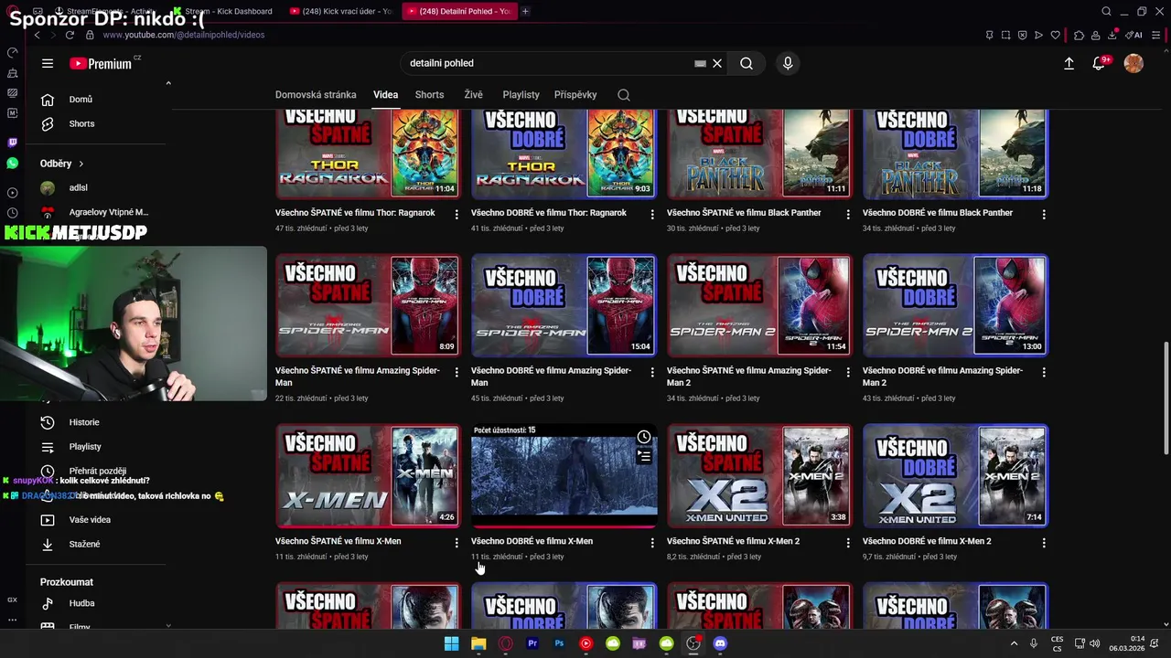Open the upload/create video icon
1171x658 pixels.
point(1069,63)
